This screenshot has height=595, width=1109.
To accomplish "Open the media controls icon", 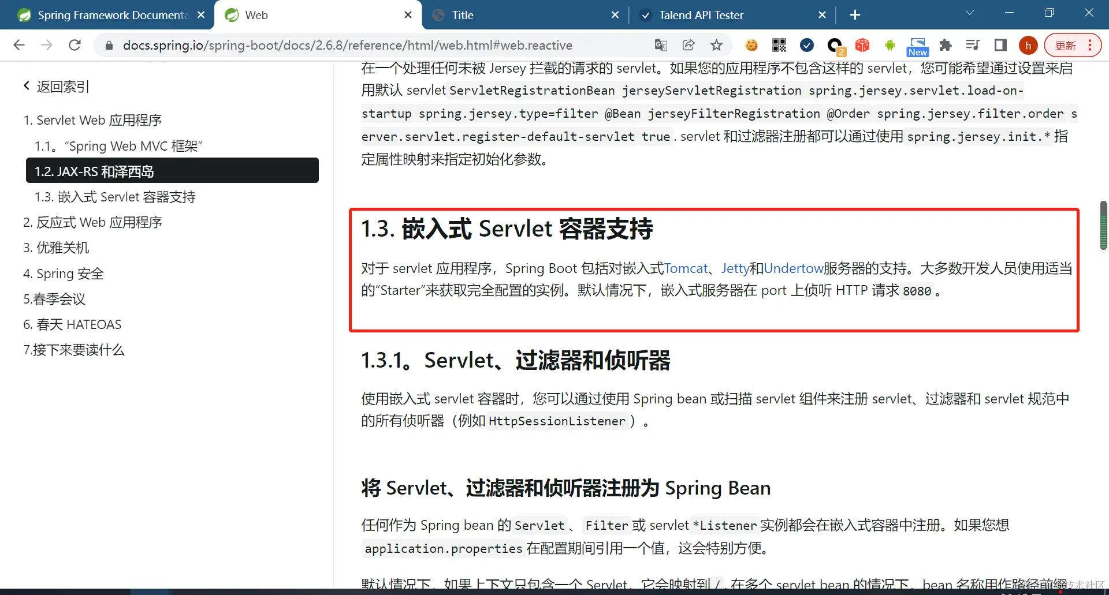I will [973, 45].
